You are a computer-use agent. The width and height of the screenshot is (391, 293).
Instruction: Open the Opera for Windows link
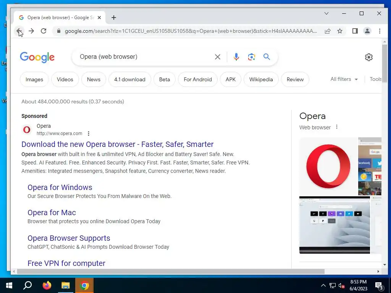click(60, 187)
